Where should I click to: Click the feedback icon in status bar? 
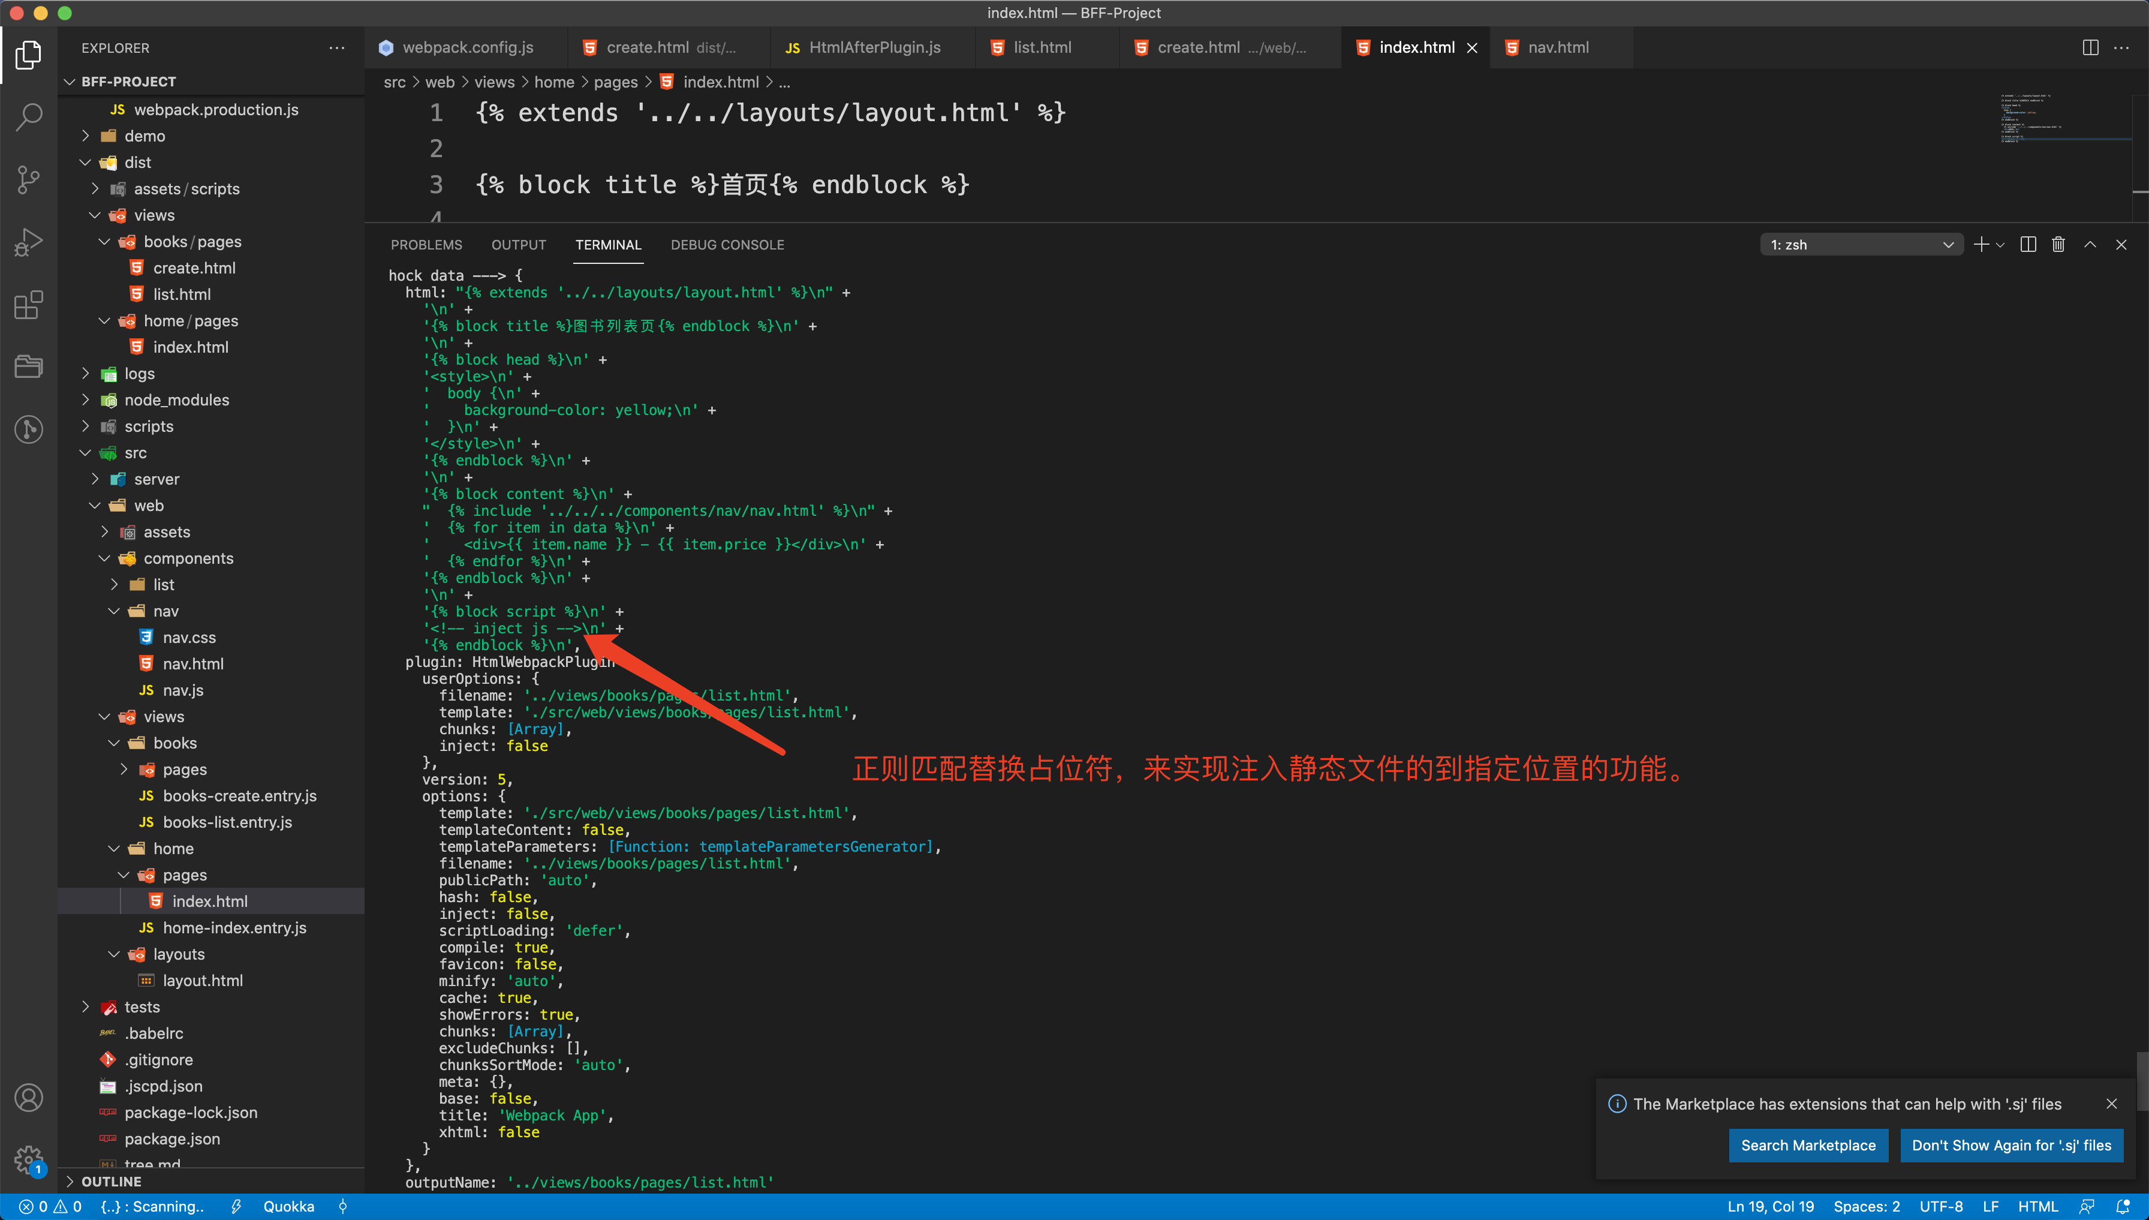click(2087, 1207)
